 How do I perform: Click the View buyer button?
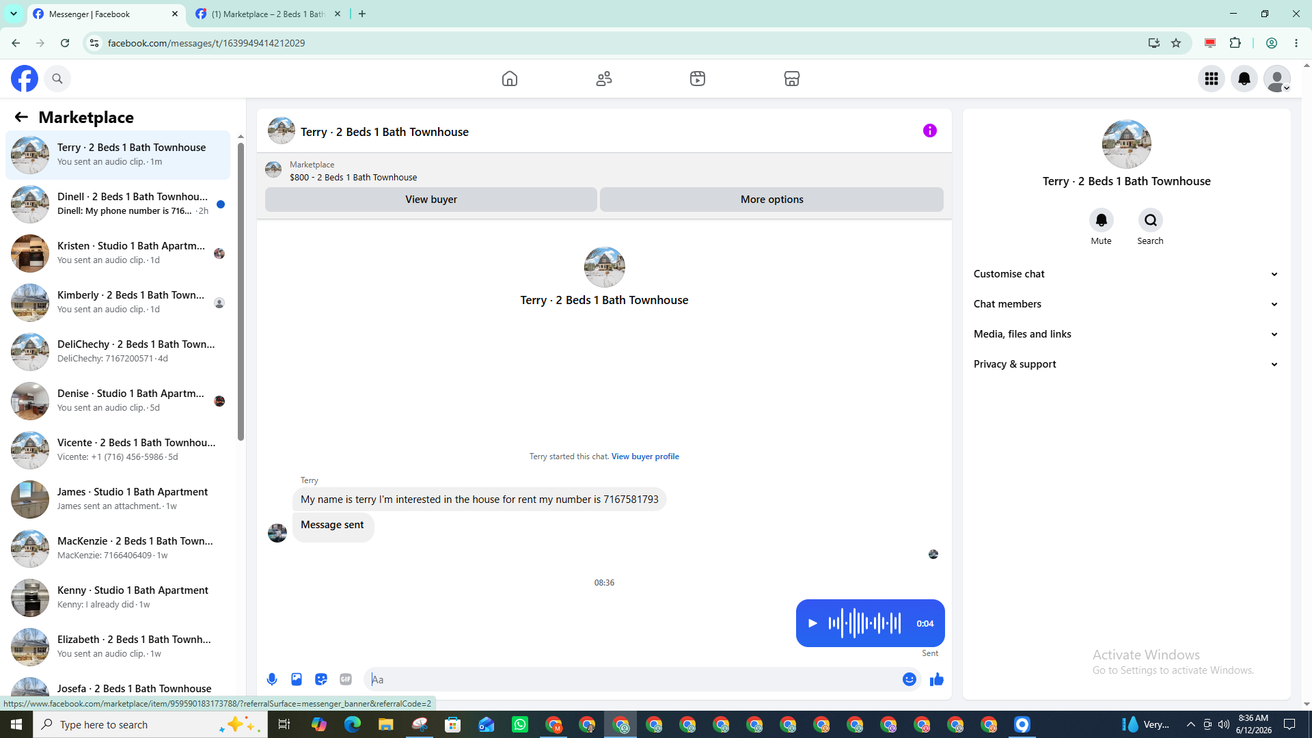431,200
